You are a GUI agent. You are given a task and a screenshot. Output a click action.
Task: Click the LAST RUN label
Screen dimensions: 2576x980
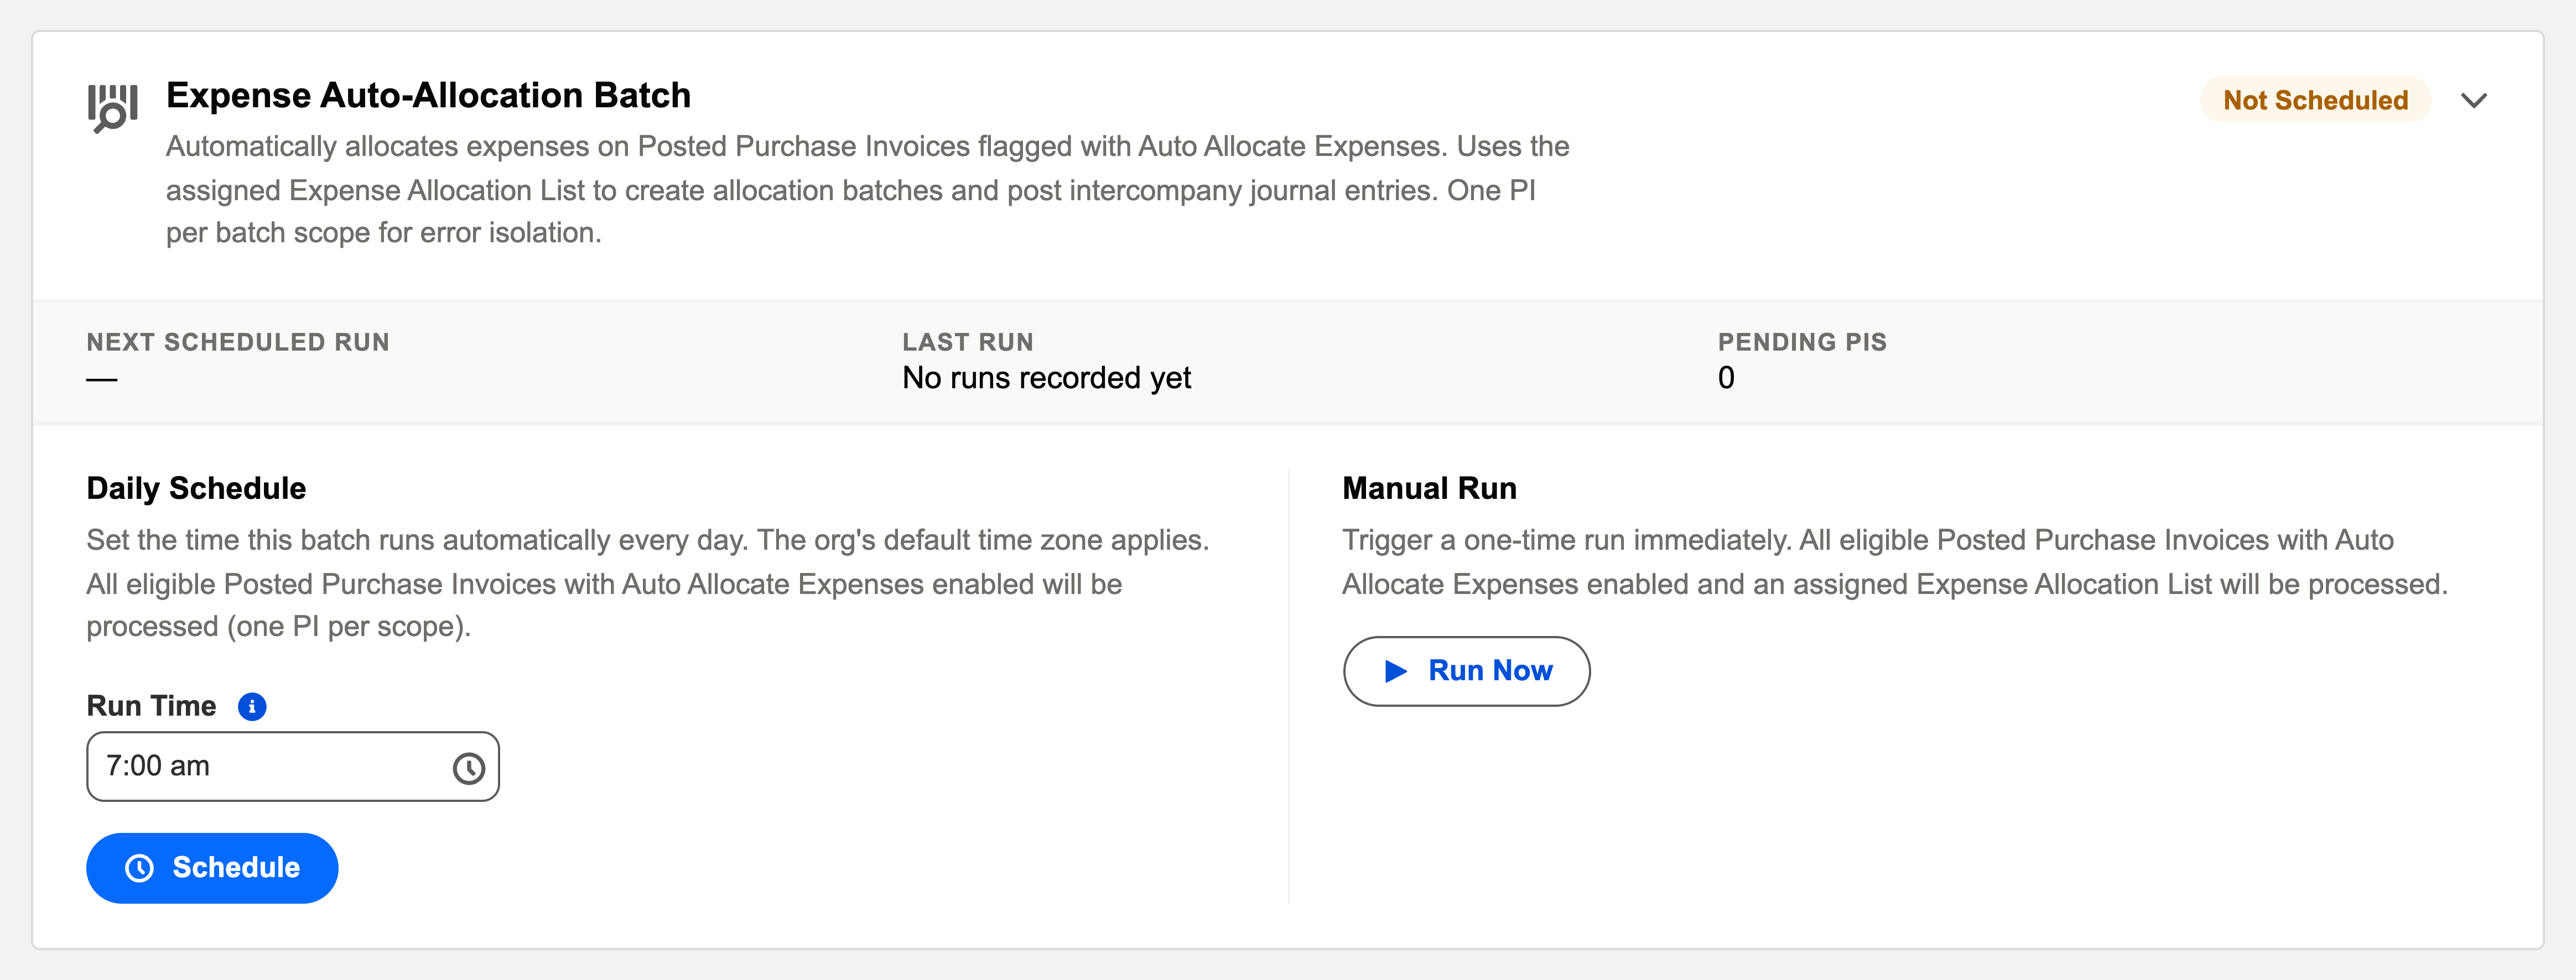pos(967,342)
